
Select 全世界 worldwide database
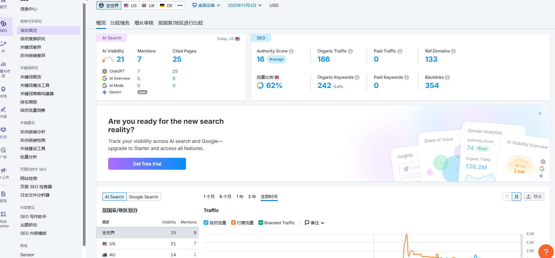109,5
